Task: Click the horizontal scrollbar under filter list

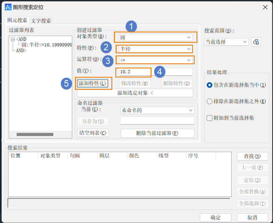Action: pyautogui.click(x=35, y=134)
